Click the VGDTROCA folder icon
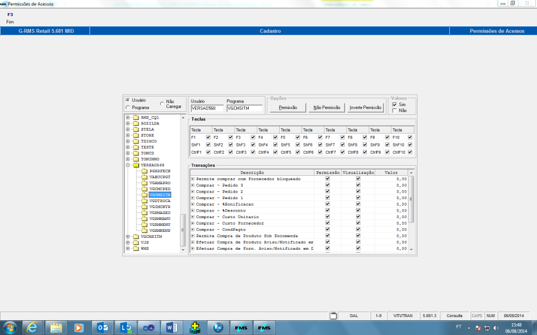Viewport: 537px width, 335px height. pos(144,200)
